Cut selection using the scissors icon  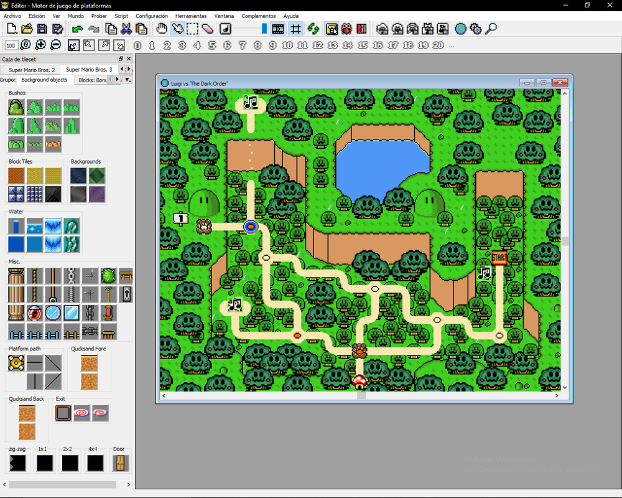pos(126,29)
